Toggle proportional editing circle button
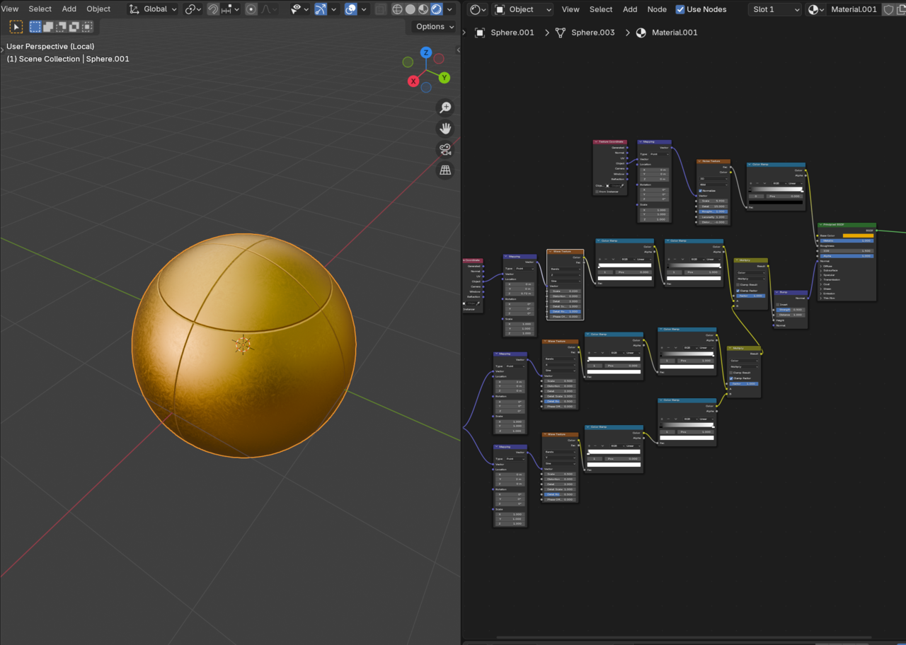This screenshot has height=645, width=906. click(251, 9)
